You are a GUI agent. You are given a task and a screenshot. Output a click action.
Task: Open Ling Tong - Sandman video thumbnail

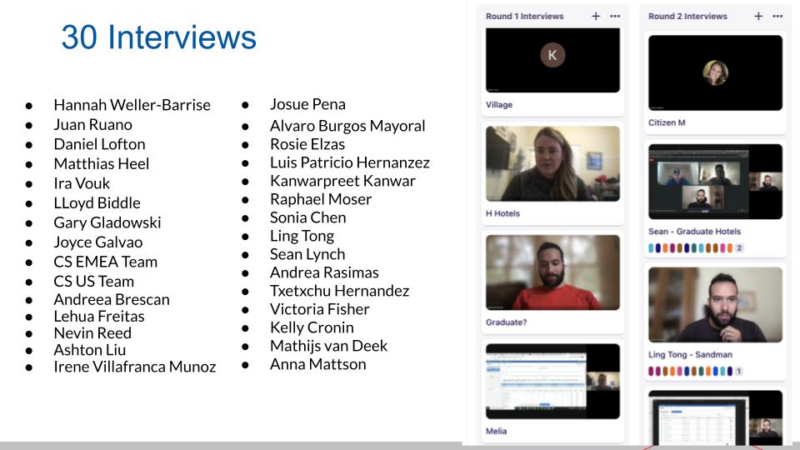[x=715, y=305]
